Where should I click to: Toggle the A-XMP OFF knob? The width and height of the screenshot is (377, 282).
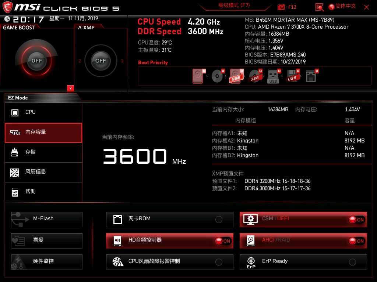point(101,61)
